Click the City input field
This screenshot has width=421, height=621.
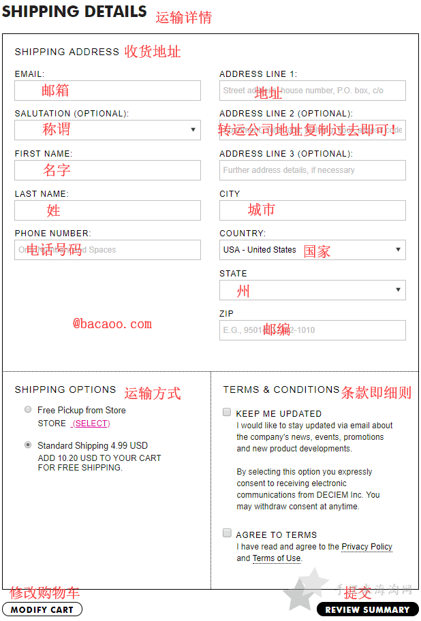point(313,210)
